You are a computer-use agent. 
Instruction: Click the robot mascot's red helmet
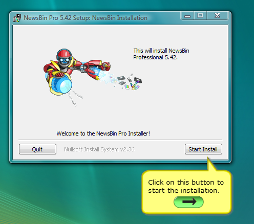click(64, 53)
